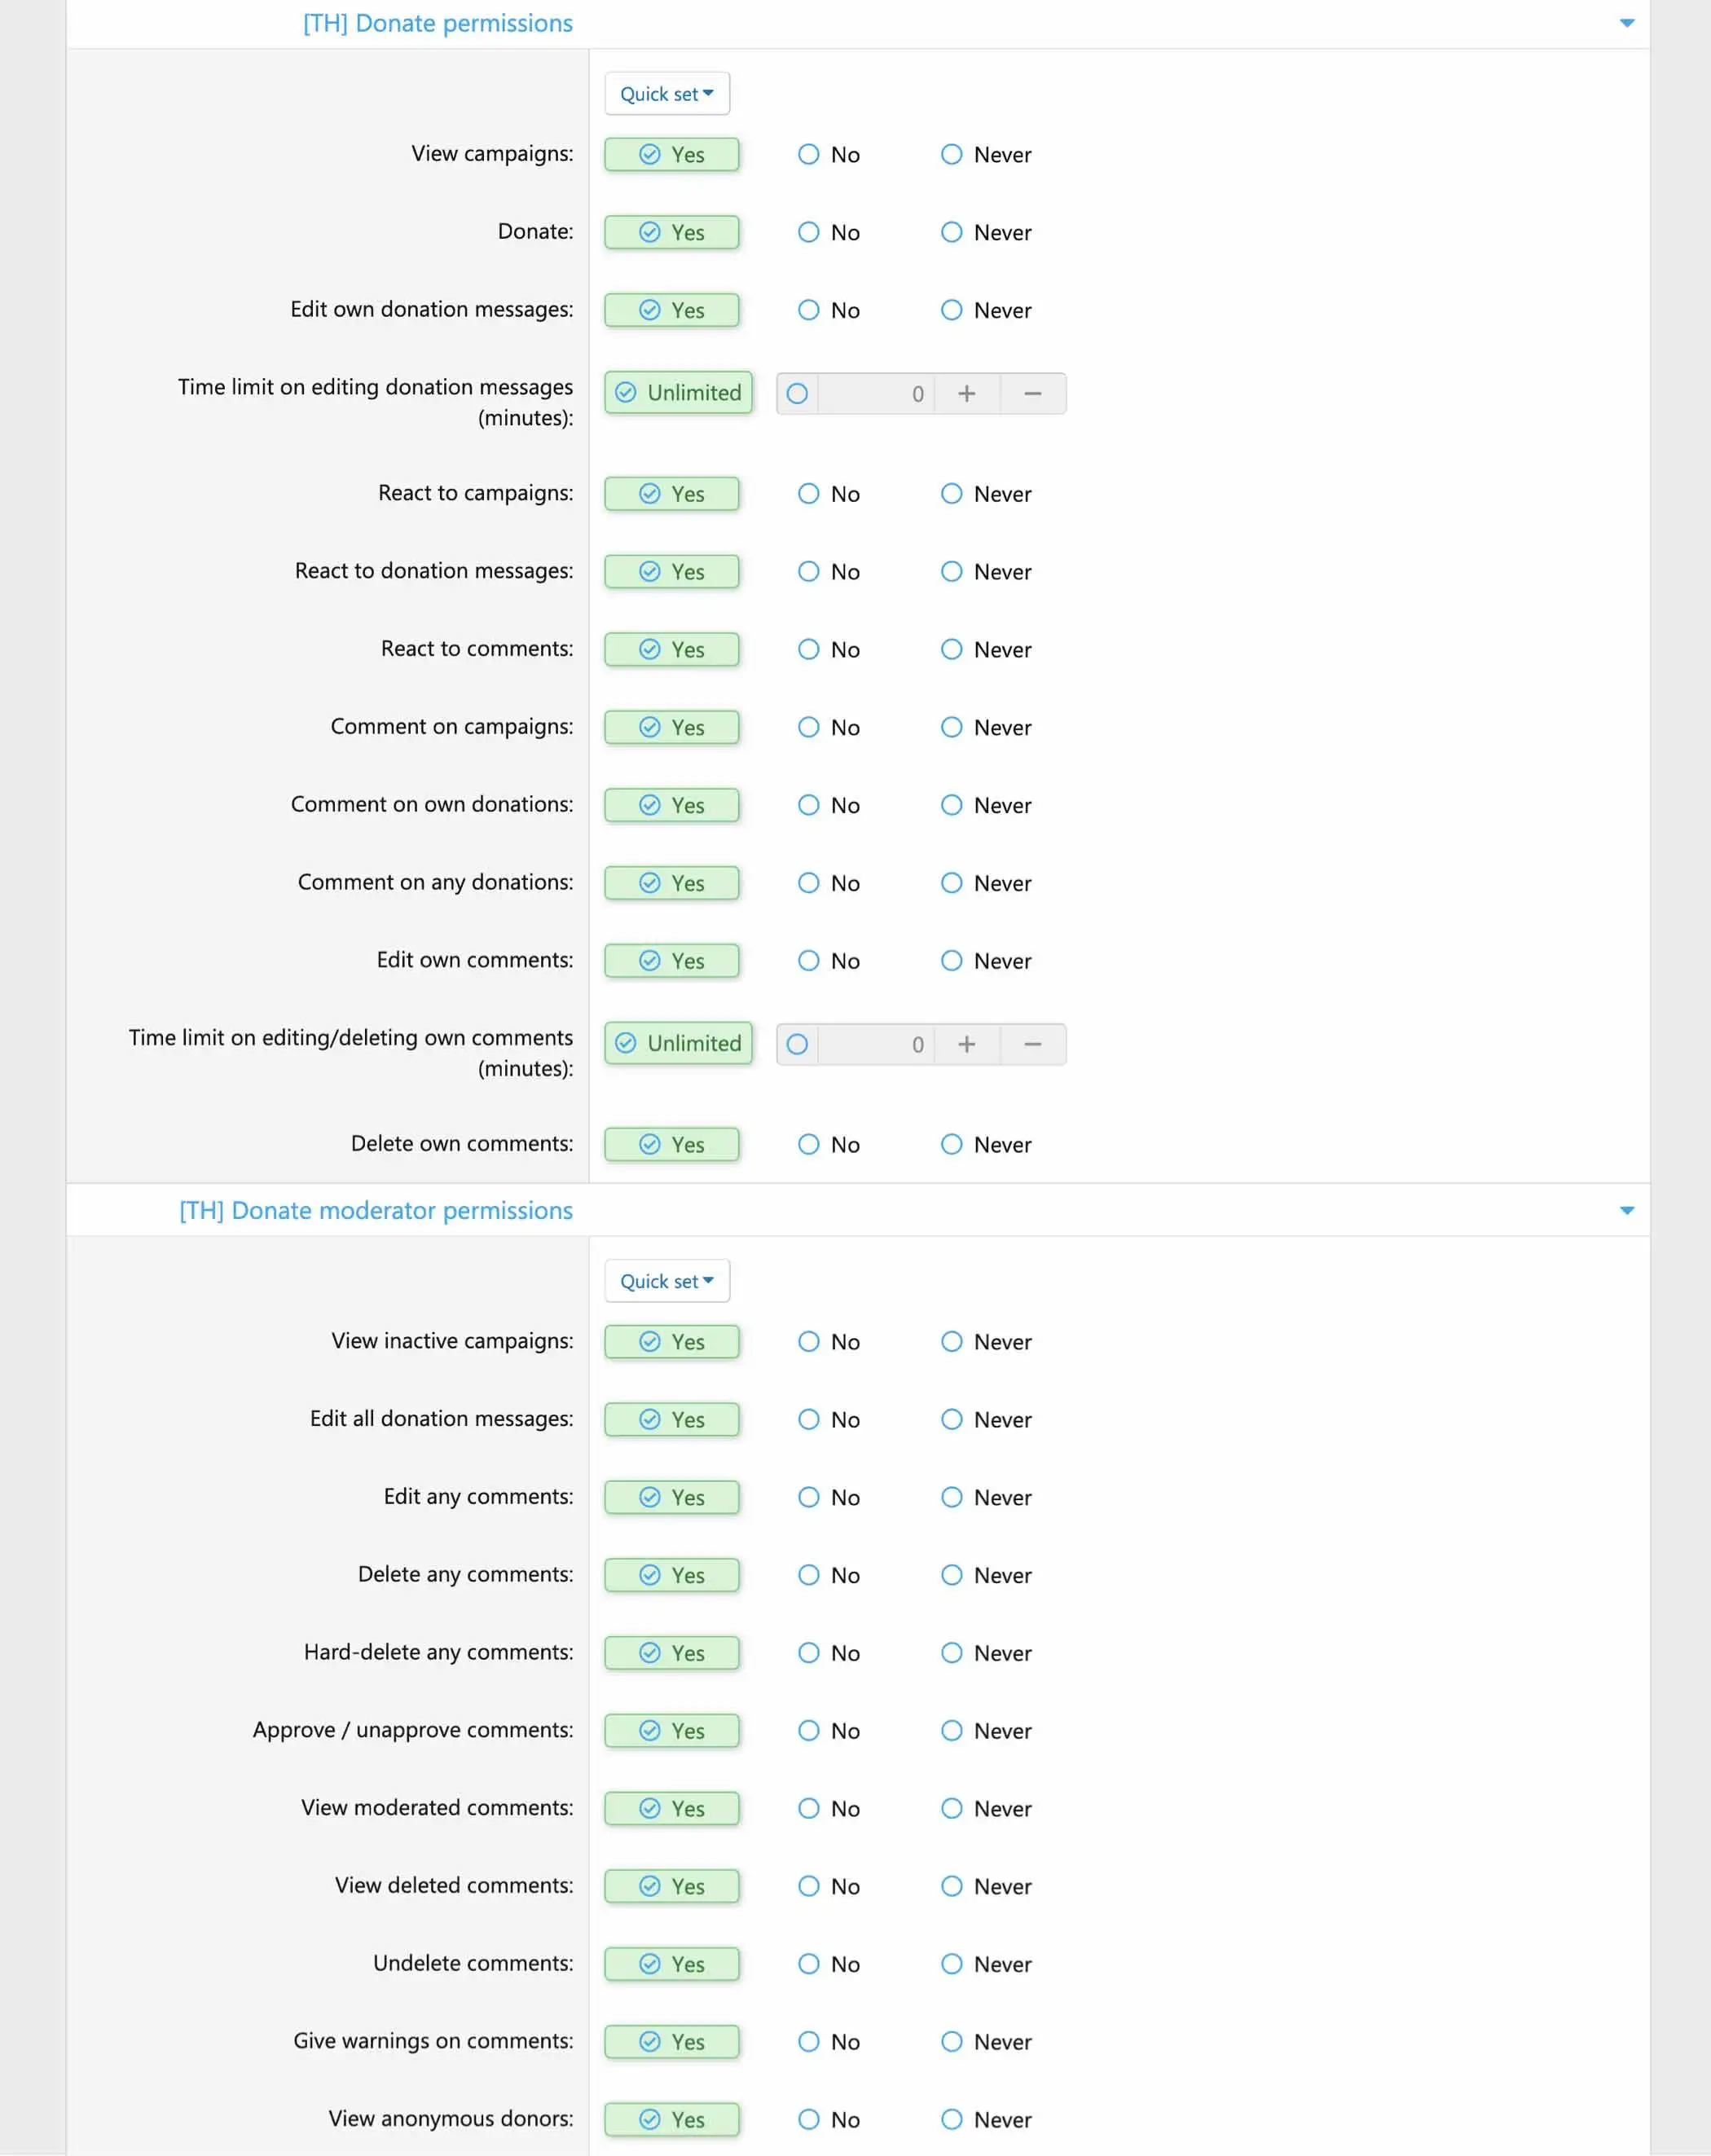Open Quick set dropdown for moderator permissions
Screen dimensions: 1711x2156
coord(666,1281)
